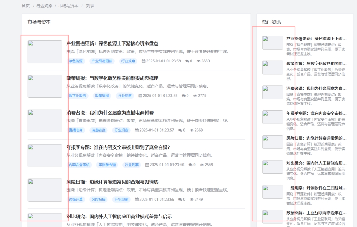Viewport: 357px width, 227px height.
Task: Click comments icon on the 直播电商 article row
Action: (180, 130)
